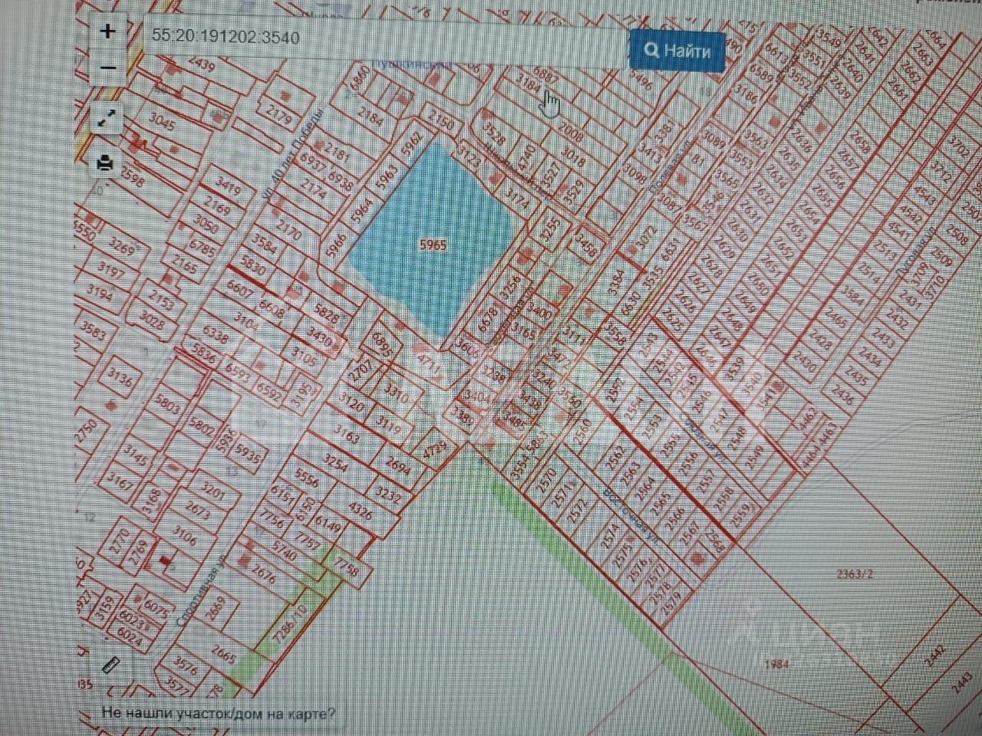Image resolution: width=982 pixels, height=736 pixels.
Task: Choose parcel 4729
Action: pos(435,449)
